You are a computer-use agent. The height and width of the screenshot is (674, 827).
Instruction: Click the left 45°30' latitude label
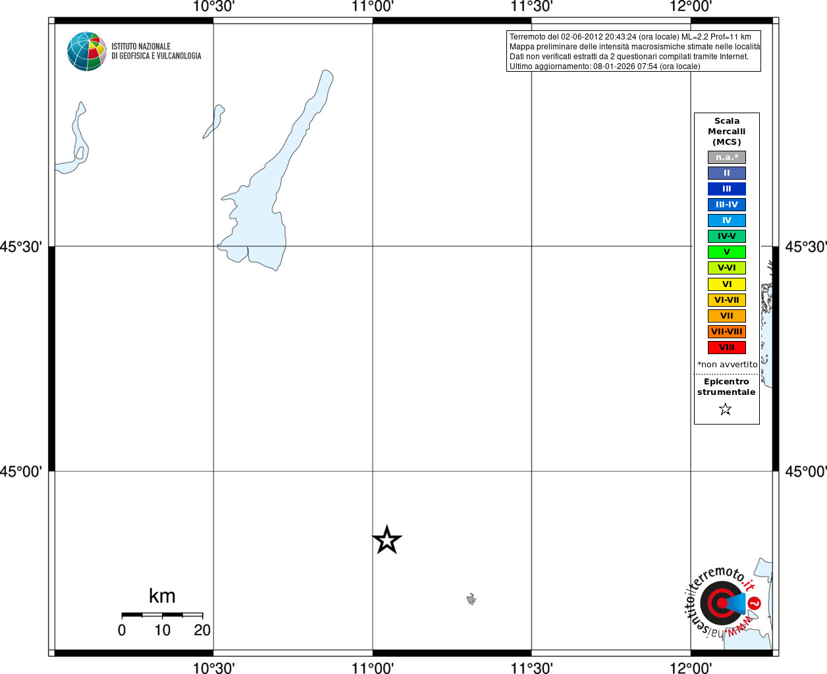(x=20, y=247)
